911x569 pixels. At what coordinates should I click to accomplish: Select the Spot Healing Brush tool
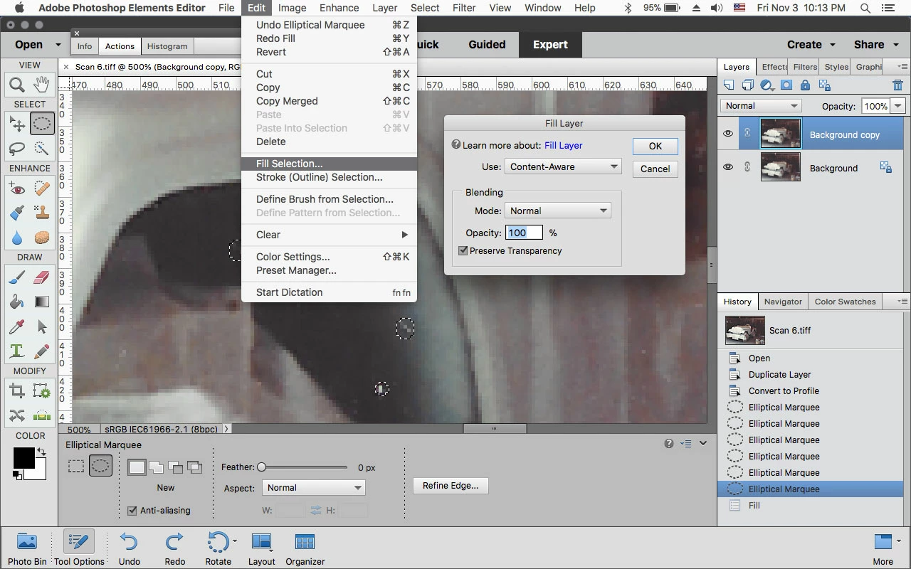point(42,188)
